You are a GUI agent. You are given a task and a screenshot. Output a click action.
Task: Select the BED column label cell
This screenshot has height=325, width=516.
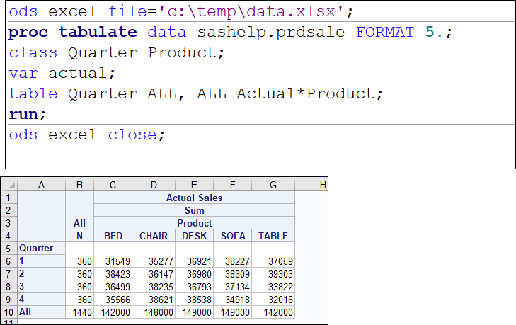point(113,236)
